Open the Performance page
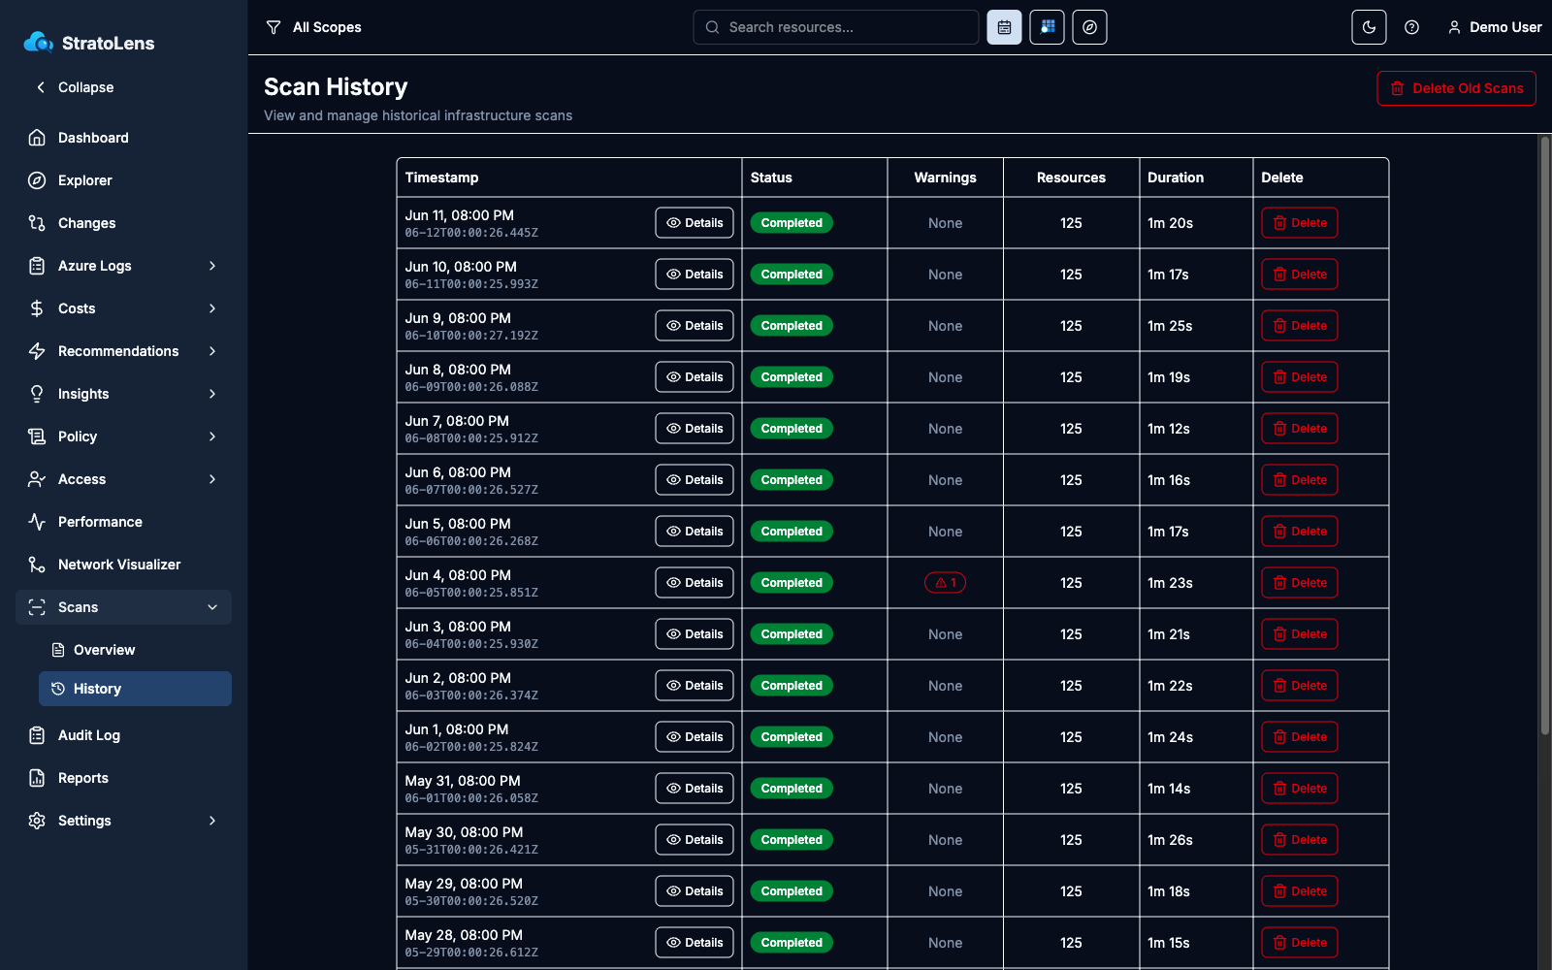The image size is (1552, 970). pos(124,522)
